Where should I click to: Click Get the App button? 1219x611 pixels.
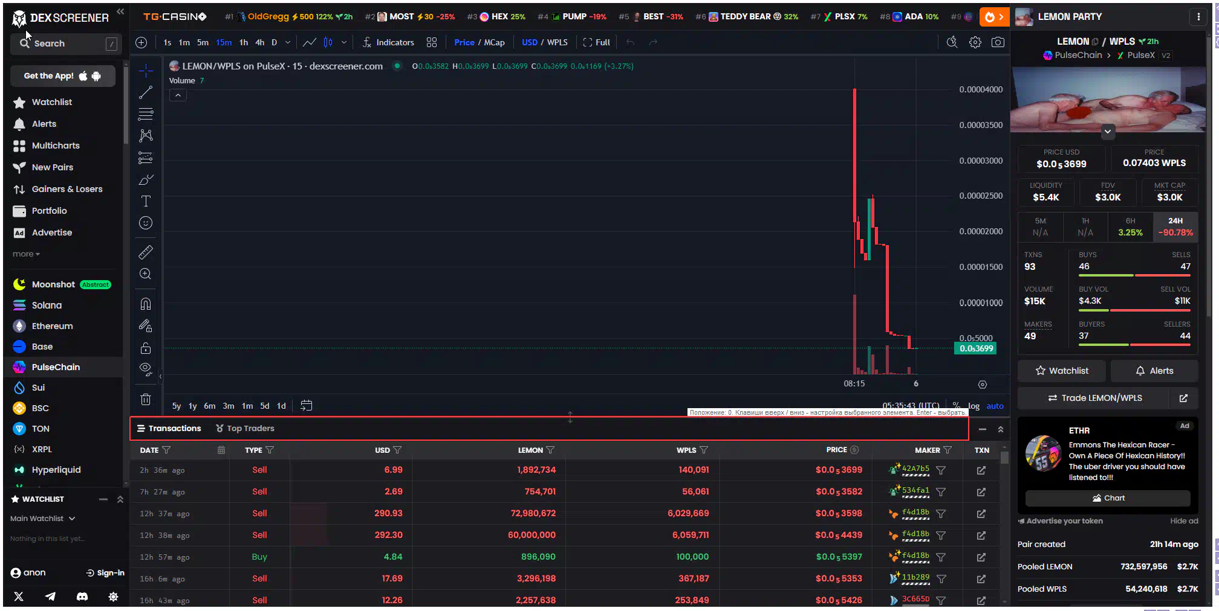tap(62, 76)
